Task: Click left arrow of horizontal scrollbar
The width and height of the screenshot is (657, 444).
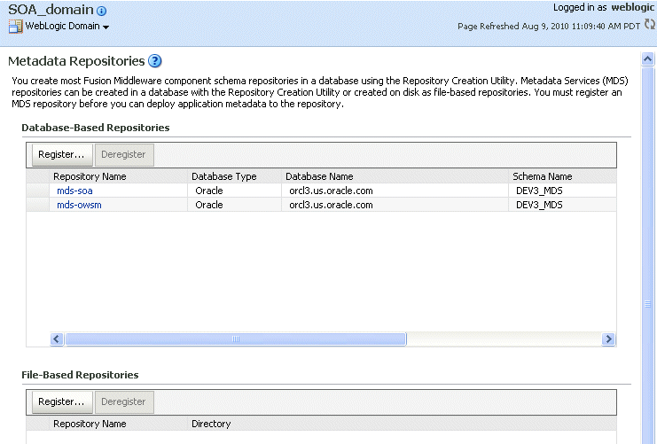Action: [57, 339]
